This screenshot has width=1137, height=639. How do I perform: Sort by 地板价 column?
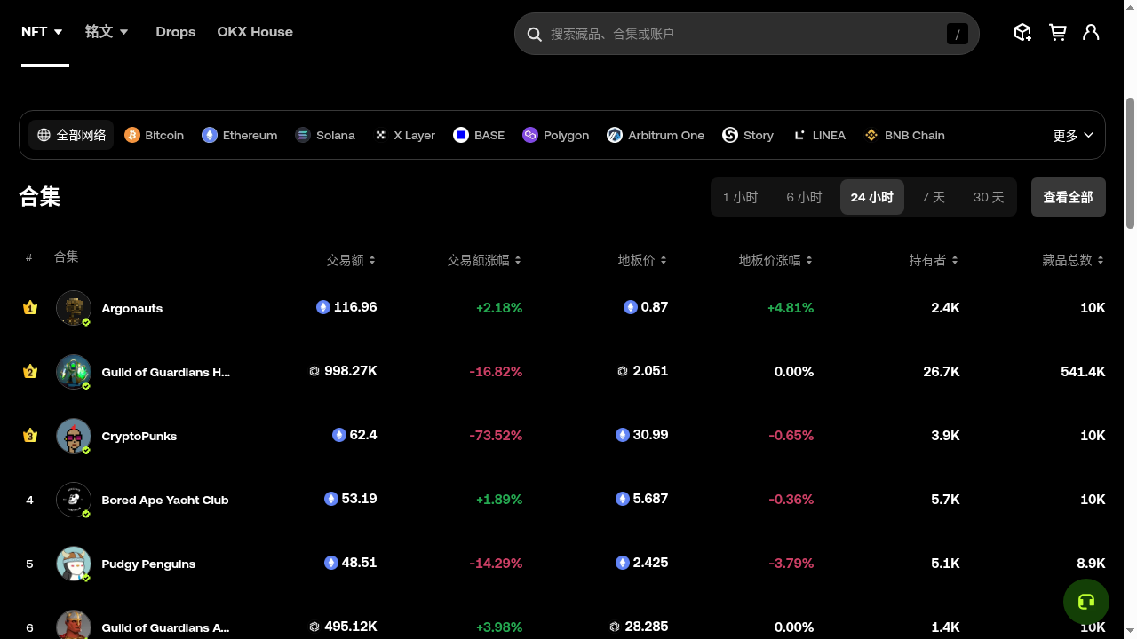642,260
